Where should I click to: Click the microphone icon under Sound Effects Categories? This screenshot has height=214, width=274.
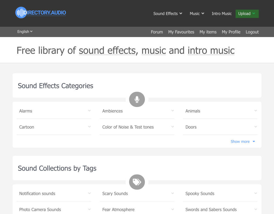pos(137,99)
